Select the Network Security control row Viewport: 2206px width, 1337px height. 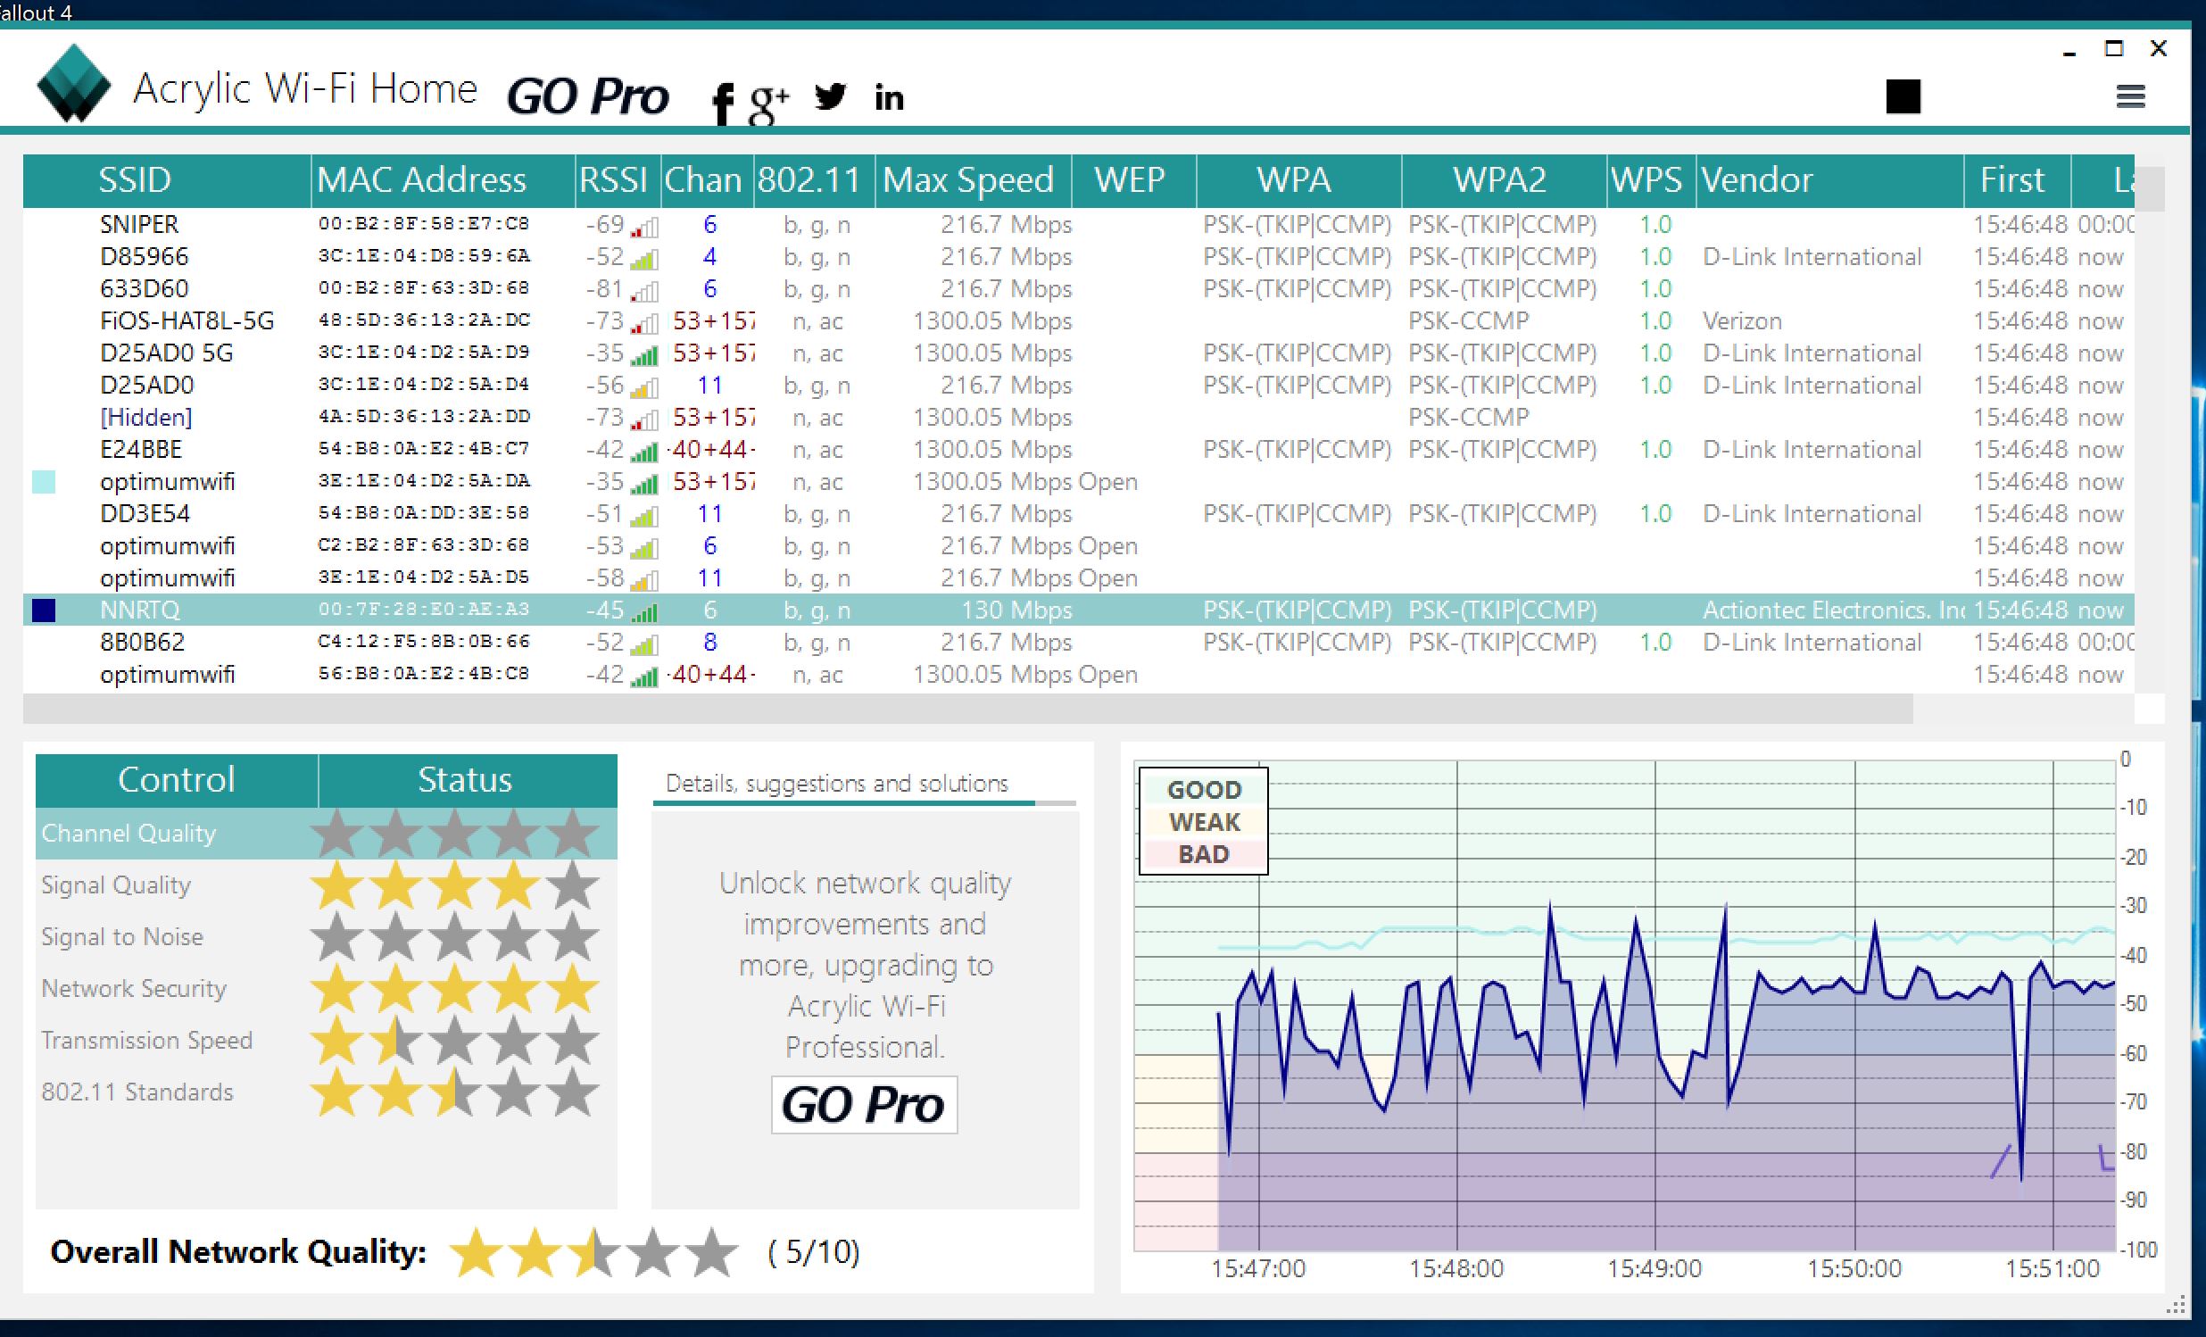pyautogui.click(x=134, y=989)
